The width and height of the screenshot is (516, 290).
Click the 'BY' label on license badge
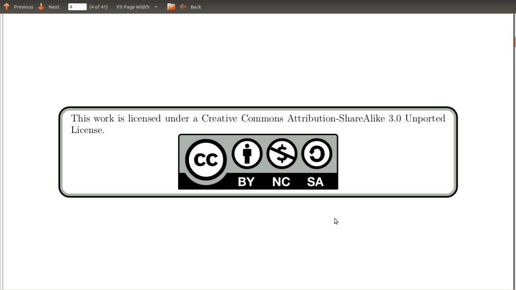tap(246, 182)
